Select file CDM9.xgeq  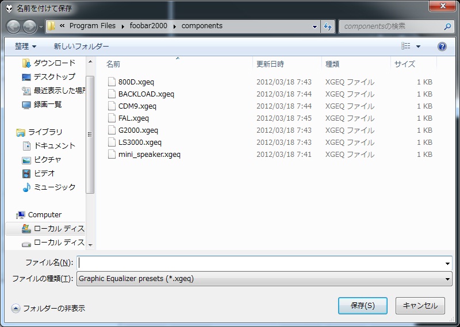[x=137, y=106]
